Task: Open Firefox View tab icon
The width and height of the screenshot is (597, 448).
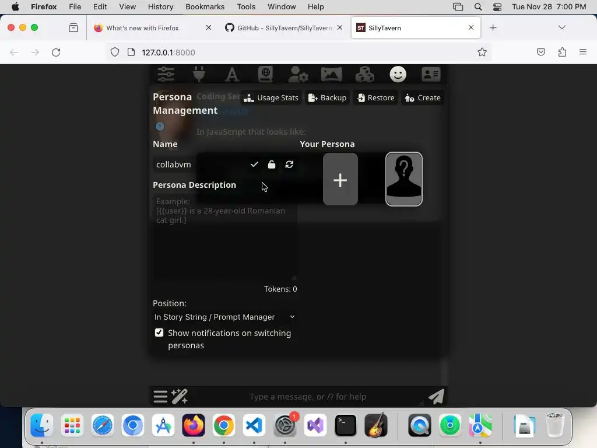Action: (x=73, y=28)
